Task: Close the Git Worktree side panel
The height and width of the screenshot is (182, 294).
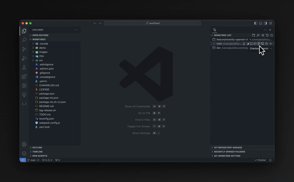Action: click(270, 30)
